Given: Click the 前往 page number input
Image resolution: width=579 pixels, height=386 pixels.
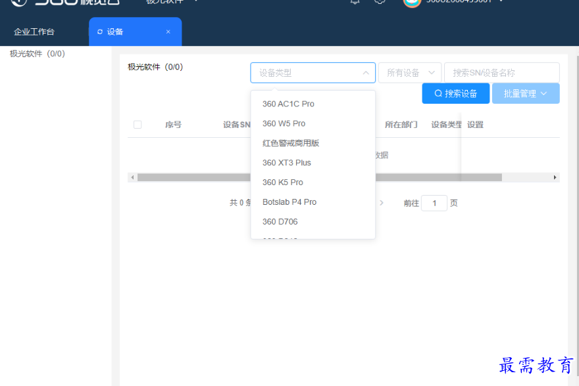Looking at the screenshot, I should click(434, 203).
